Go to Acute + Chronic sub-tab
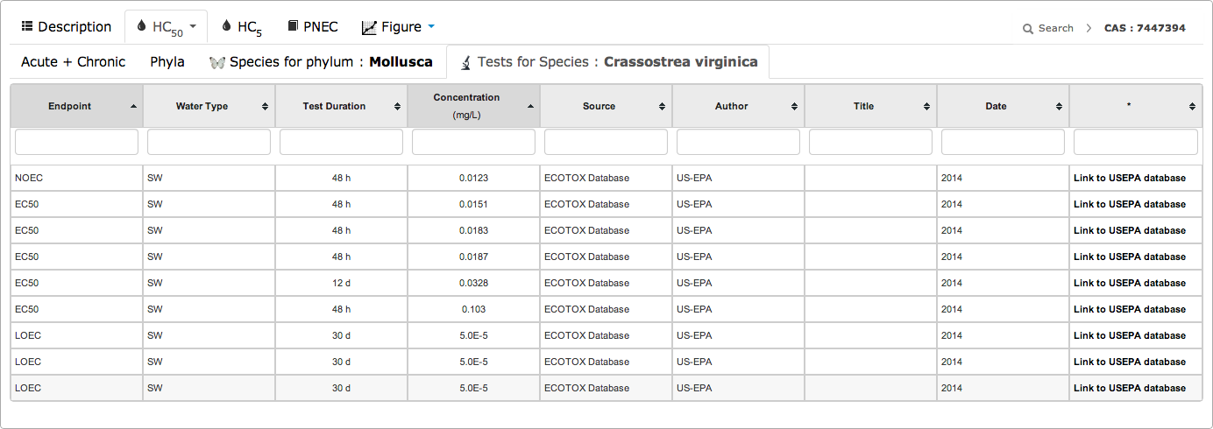This screenshot has width=1213, height=429. coord(73,62)
